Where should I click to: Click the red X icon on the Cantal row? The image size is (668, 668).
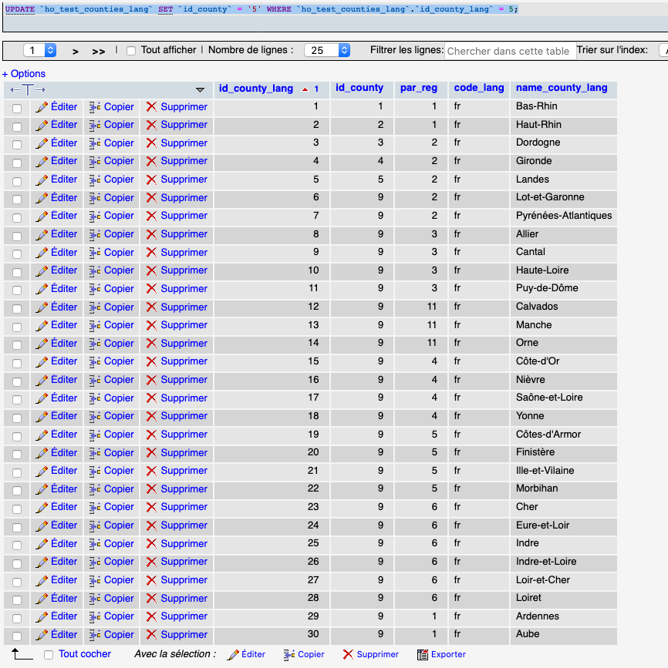coord(151,252)
